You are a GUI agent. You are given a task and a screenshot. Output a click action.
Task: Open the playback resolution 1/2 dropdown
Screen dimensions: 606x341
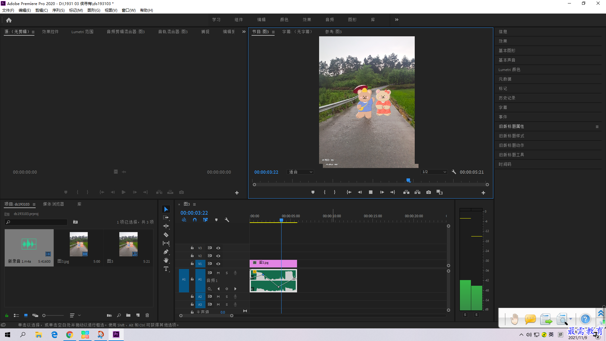click(x=434, y=172)
